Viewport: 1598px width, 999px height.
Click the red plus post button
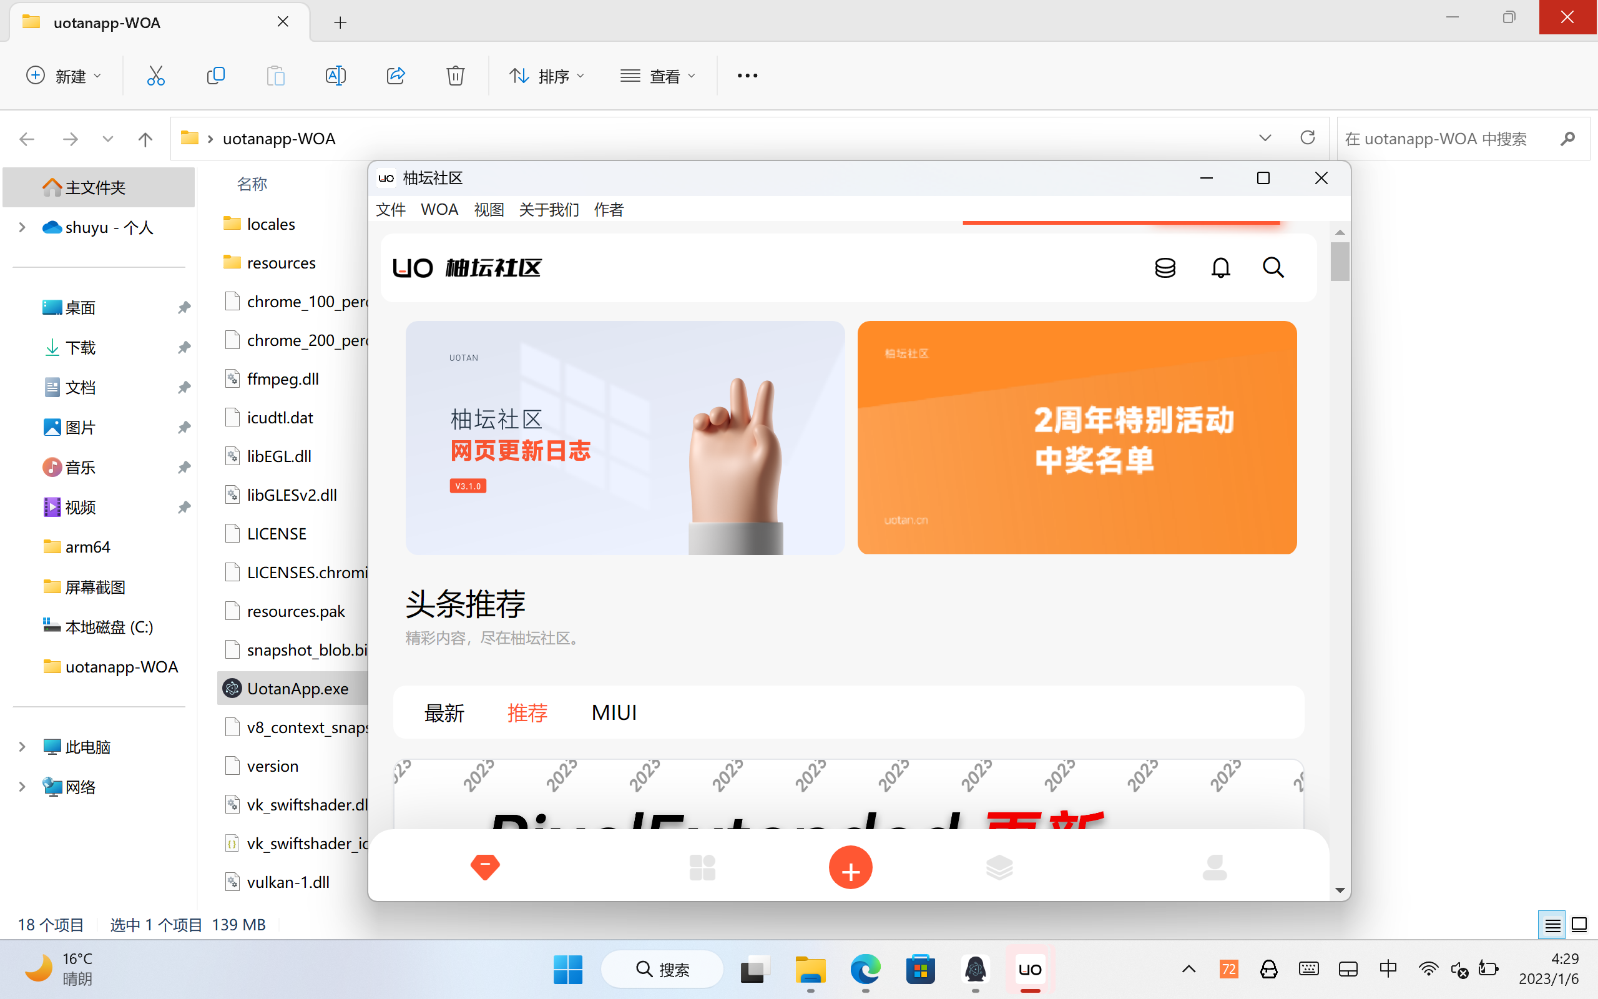tap(851, 867)
